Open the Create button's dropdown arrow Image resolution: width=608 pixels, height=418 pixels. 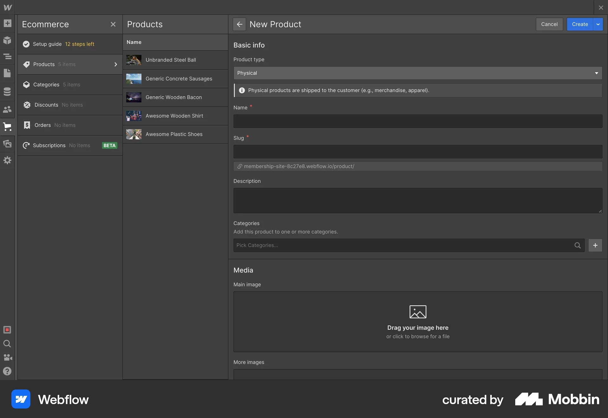coord(598,24)
